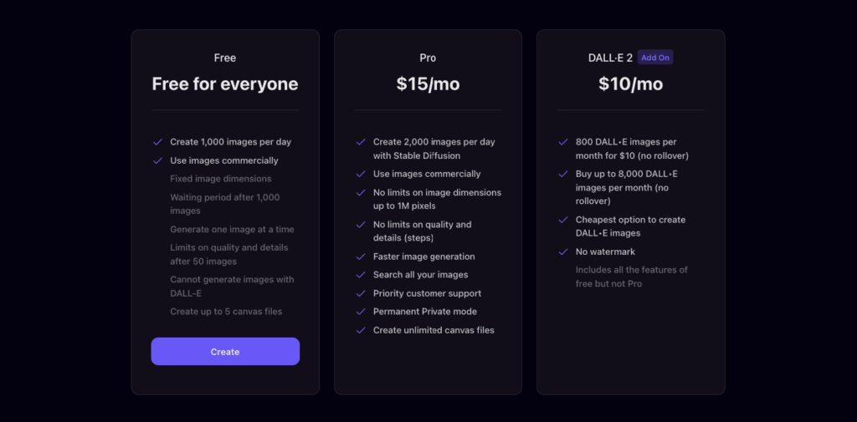Select the $10/mo DALL·E 2 price
Screen dimensions: 857x422
coord(631,84)
